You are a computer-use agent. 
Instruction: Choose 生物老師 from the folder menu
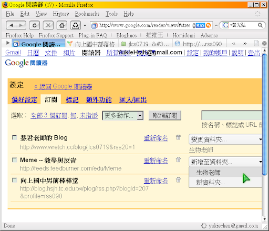pos(225,173)
